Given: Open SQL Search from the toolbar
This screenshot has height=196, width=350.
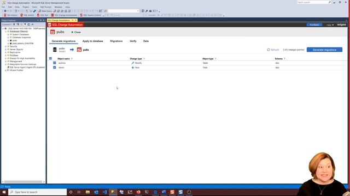Looking at the screenshot, I should (x=27, y=15).
